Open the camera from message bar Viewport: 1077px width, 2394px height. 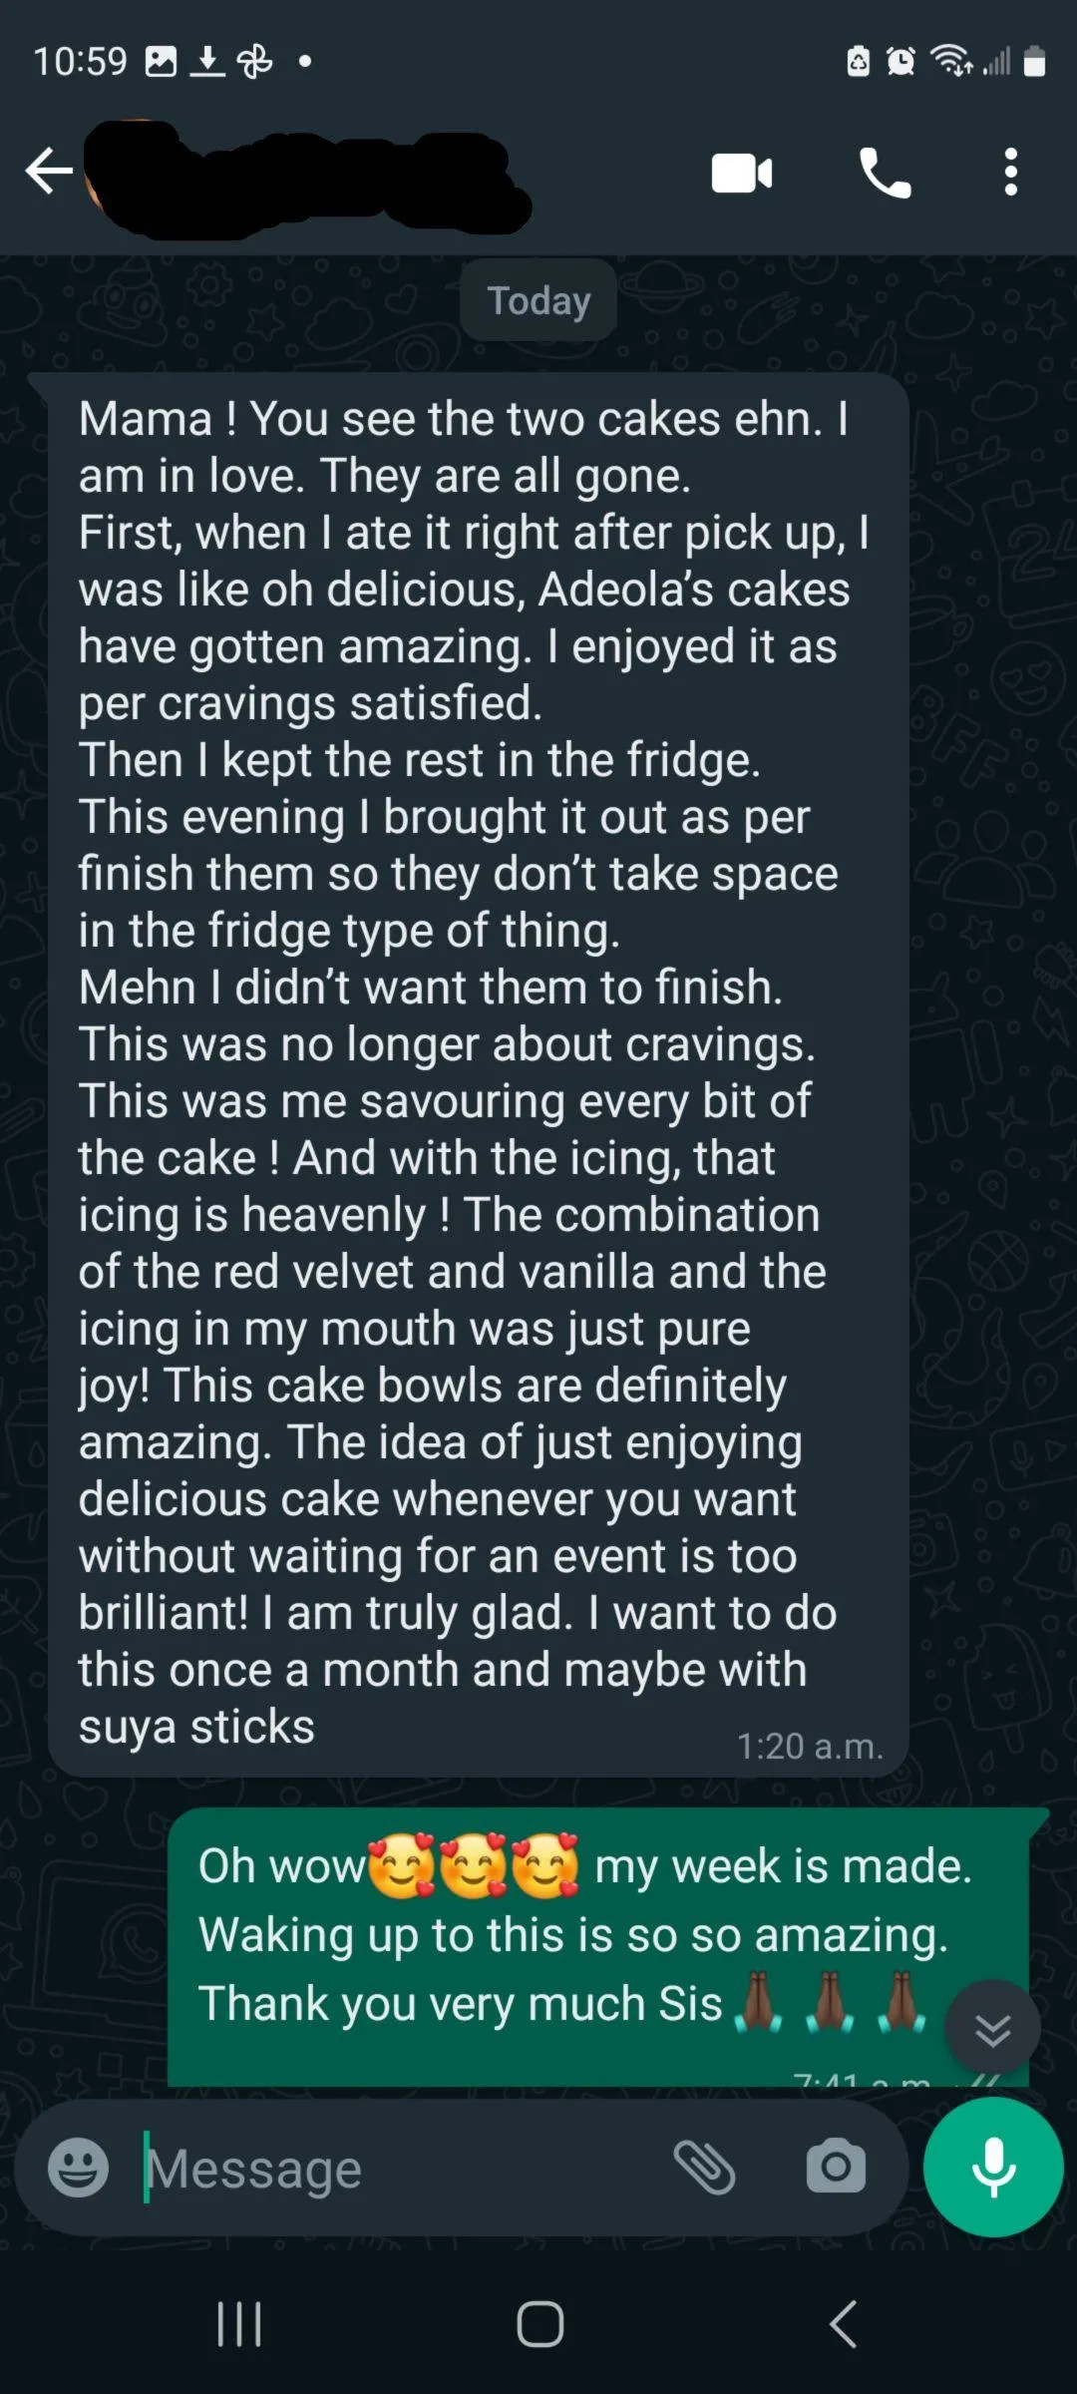[x=836, y=2166]
